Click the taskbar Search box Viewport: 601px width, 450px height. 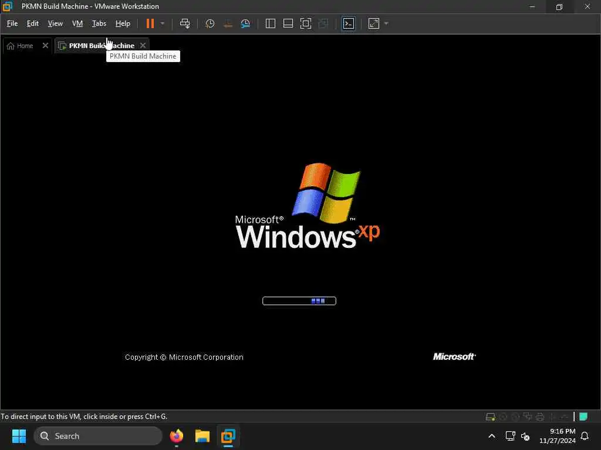tap(98, 436)
